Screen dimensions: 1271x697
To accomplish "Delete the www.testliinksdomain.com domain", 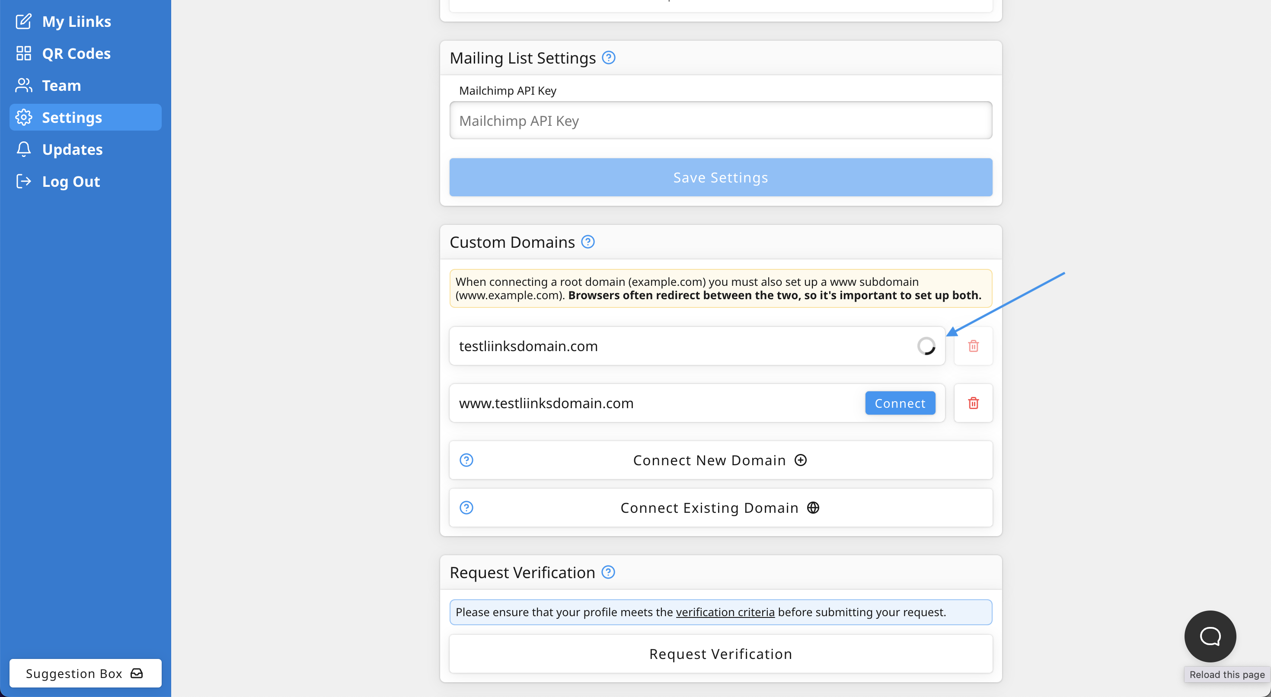I will point(973,403).
